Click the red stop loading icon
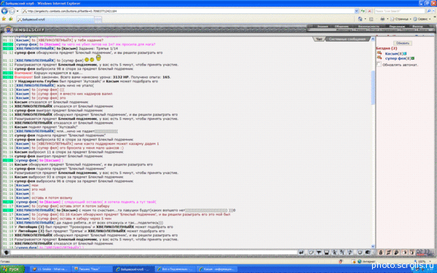Screen dimensions: 437x273 coord(369,11)
